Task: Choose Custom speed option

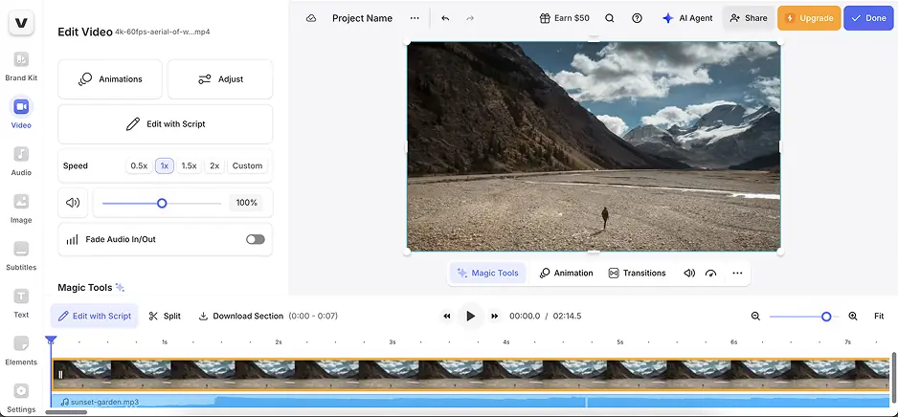Action: 247,165
